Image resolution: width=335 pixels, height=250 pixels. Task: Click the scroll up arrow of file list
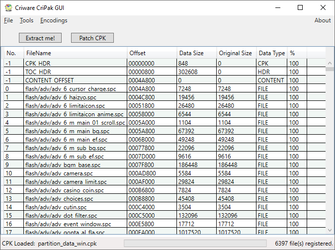pos(330,63)
